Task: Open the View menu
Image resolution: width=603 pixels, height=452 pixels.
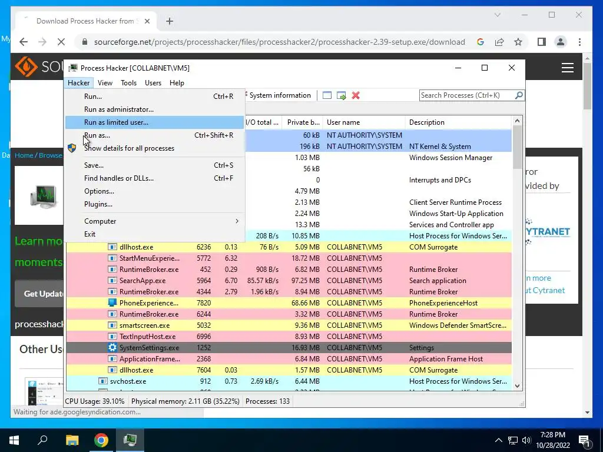Action: coord(105,82)
